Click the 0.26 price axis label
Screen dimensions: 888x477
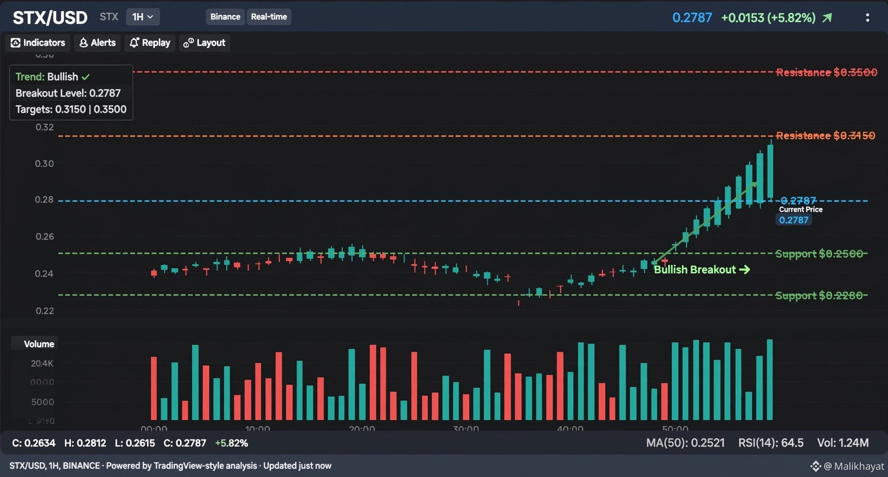(x=44, y=236)
